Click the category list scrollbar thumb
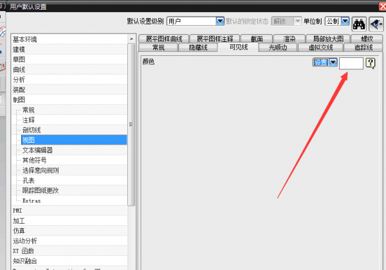The width and height of the screenshot is (386, 270). click(x=131, y=125)
